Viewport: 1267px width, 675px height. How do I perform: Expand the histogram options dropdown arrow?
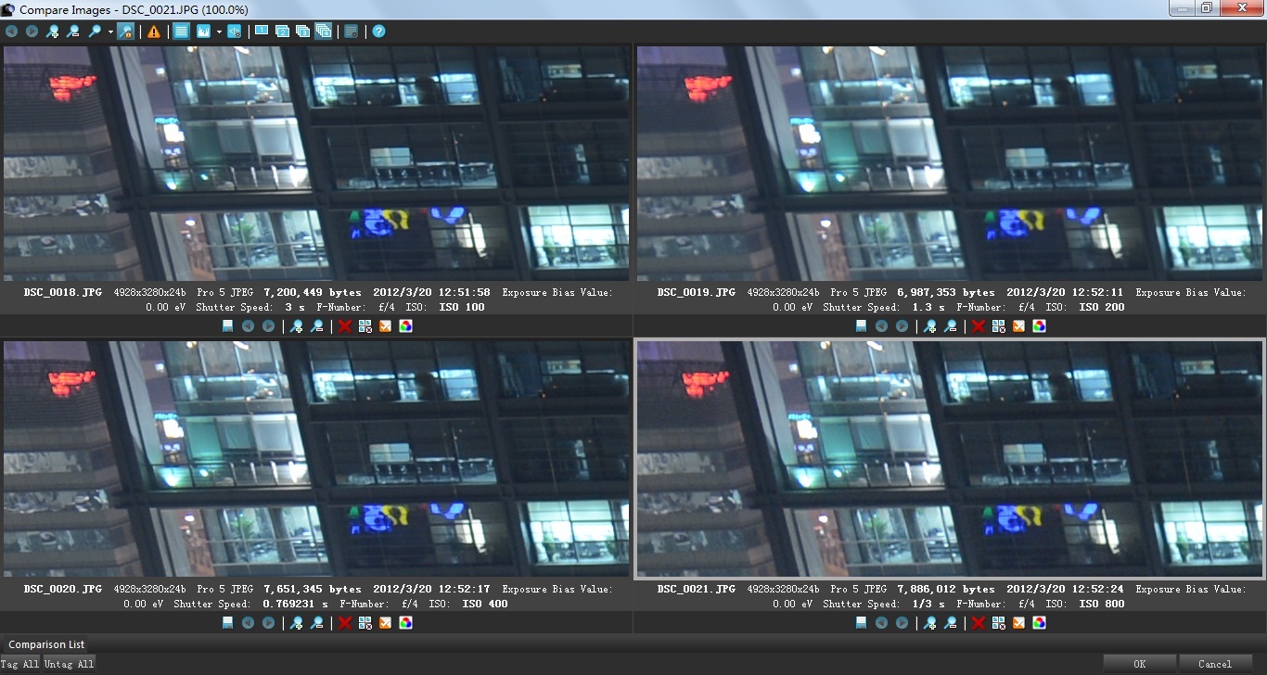219,32
